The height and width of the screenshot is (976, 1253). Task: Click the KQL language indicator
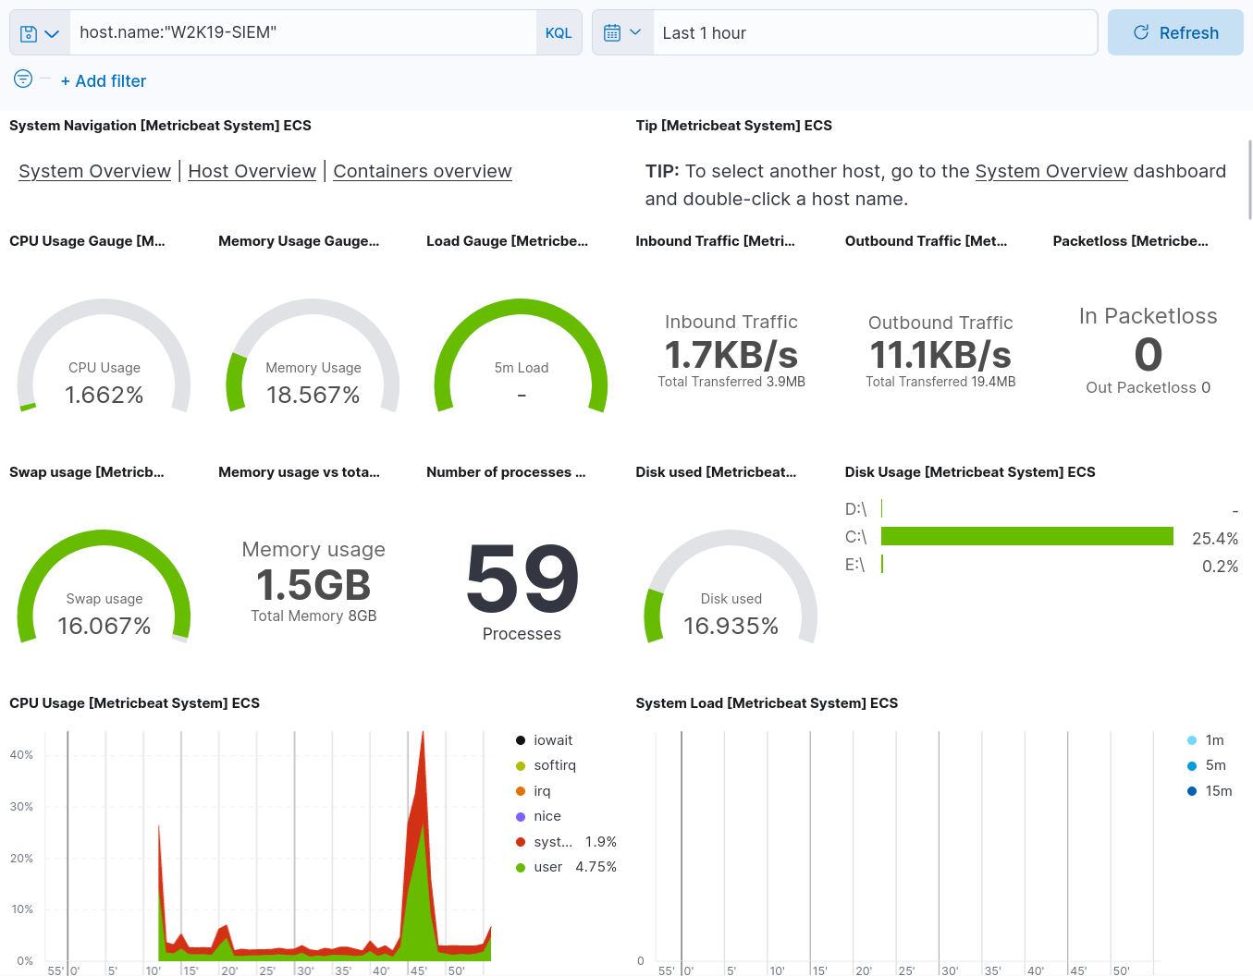(x=559, y=32)
